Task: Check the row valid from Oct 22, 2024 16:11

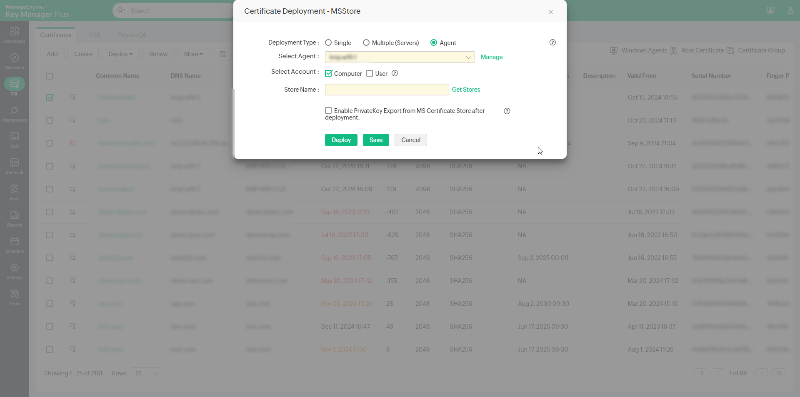Action: [x=50, y=166]
